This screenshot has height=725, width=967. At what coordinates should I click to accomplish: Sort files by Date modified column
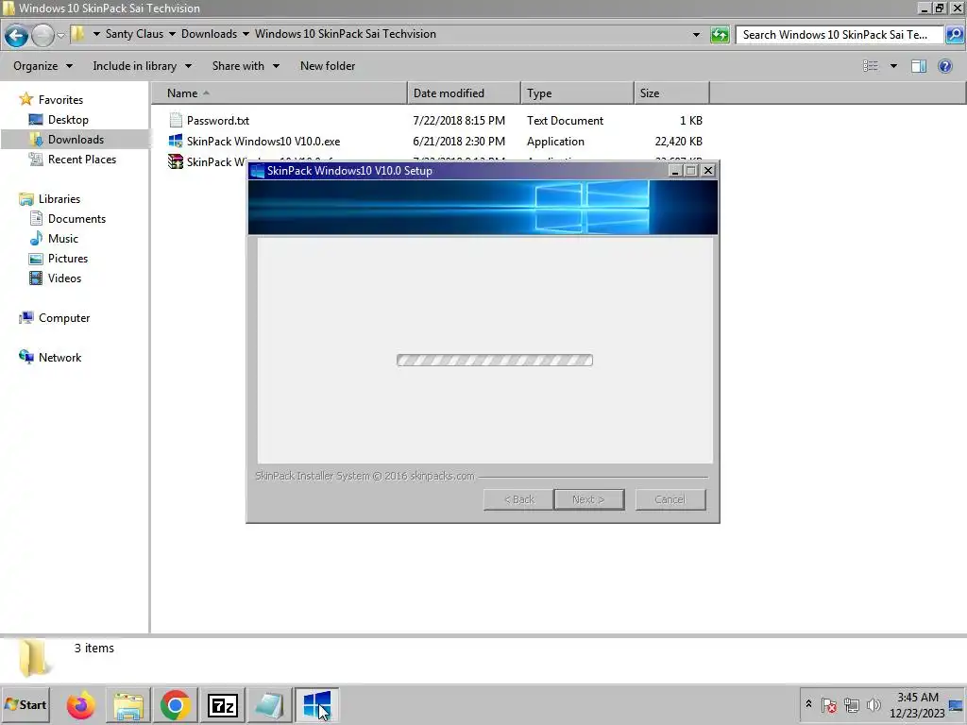[x=464, y=93]
